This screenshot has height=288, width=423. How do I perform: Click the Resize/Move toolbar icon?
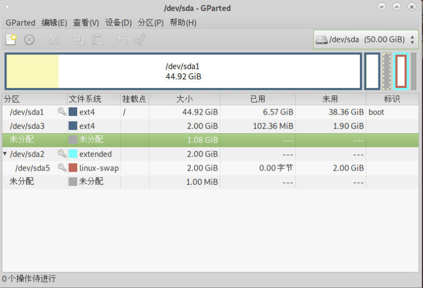53,40
